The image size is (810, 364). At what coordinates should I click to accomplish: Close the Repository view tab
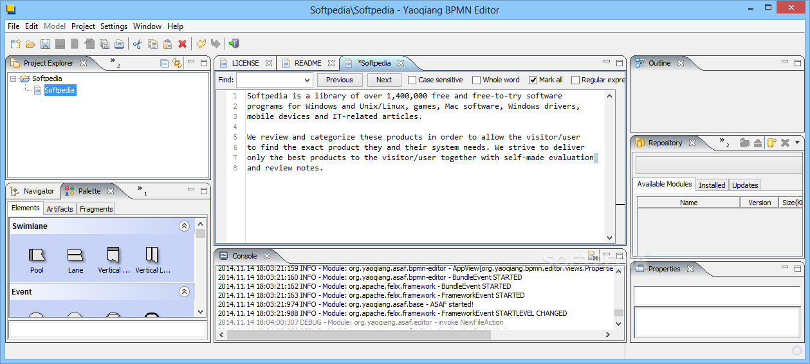pos(692,143)
